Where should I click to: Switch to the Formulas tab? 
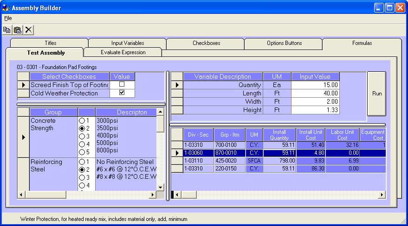coord(362,43)
